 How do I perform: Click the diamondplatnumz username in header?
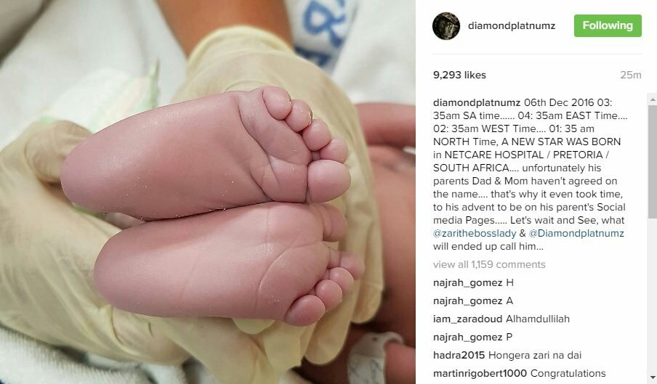tap(511, 26)
